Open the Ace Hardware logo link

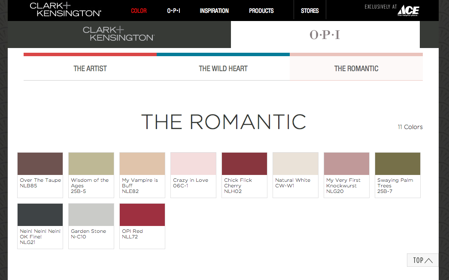click(408, 11)
